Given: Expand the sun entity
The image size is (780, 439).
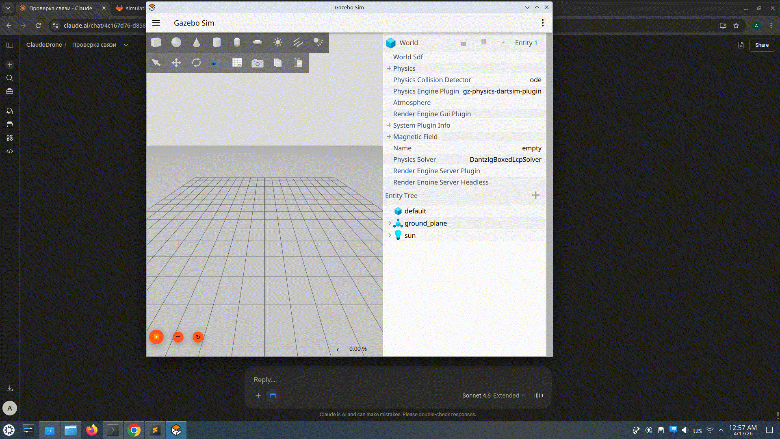Looking at the screenshot, I should 390,235.
